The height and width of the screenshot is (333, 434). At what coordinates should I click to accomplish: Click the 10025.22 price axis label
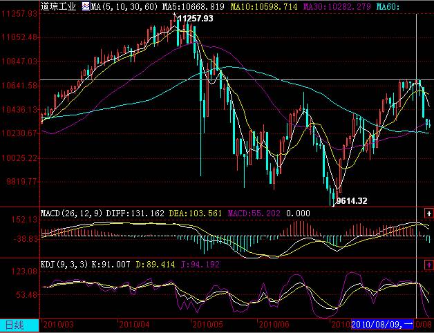point(20,158)
